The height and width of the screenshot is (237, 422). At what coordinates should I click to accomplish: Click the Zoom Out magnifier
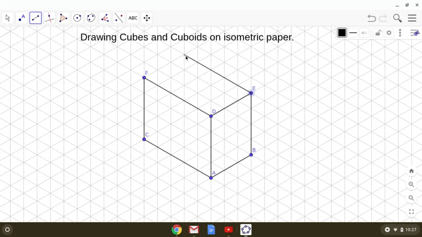pyautogui.click(x=411, y=198)
